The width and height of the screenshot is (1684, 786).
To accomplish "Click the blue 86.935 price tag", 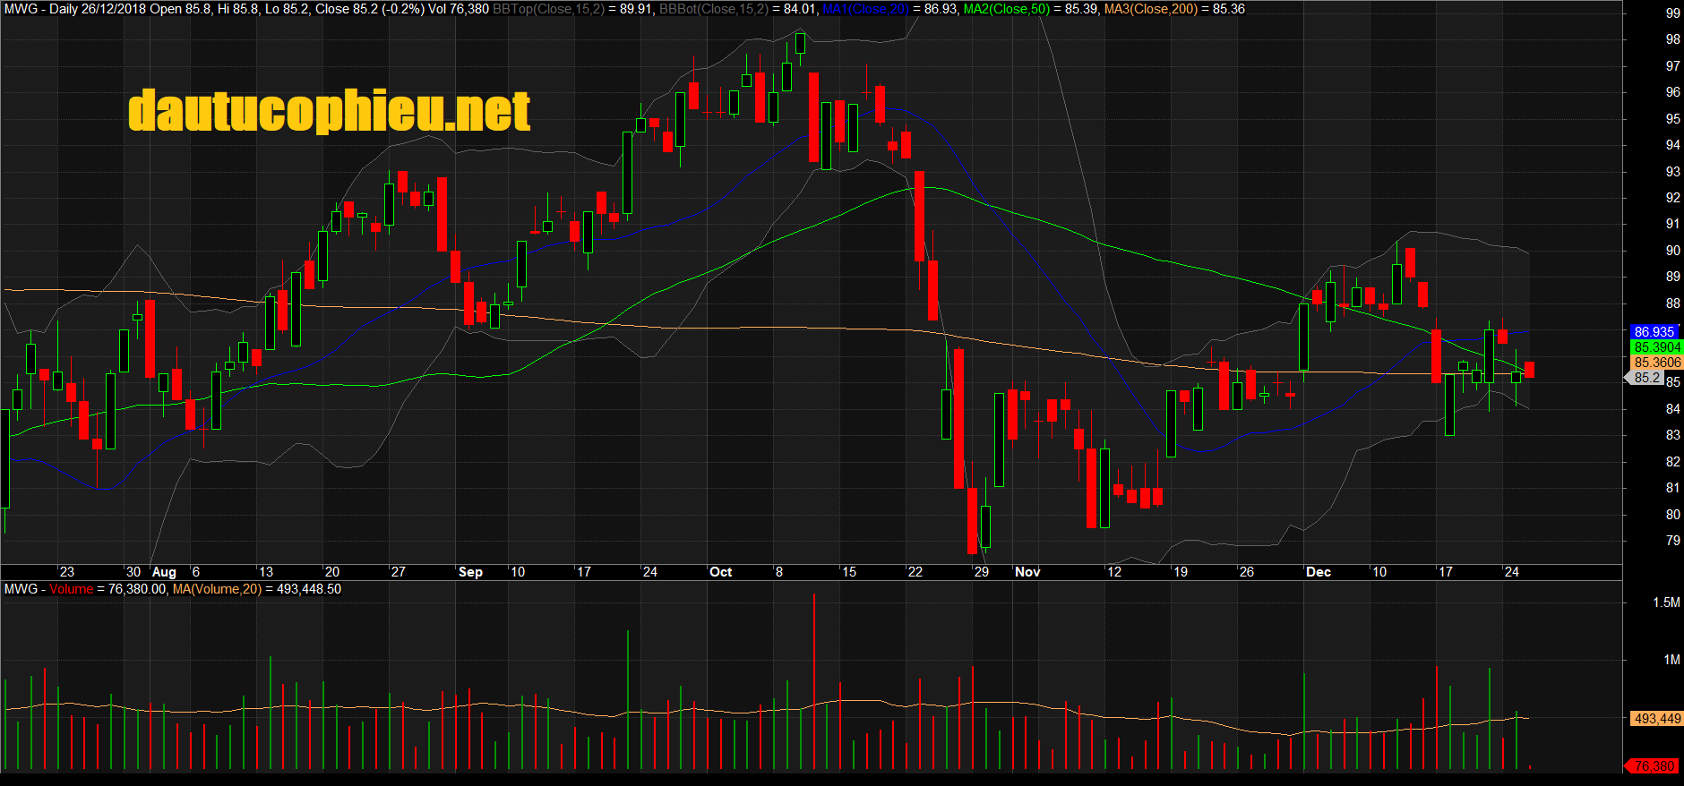I will click(1654, 332).
